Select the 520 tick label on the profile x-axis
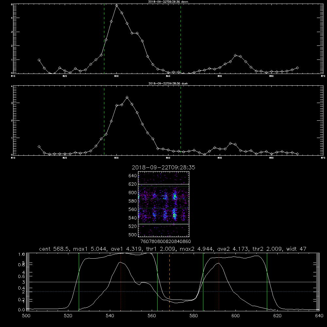Viewport: 327px width, 327px height. [68, 316]
